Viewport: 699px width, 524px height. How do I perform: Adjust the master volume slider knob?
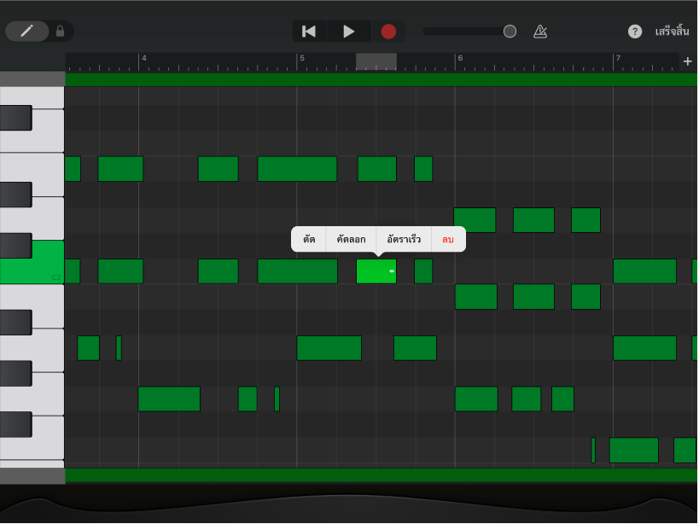click(510, 32)
